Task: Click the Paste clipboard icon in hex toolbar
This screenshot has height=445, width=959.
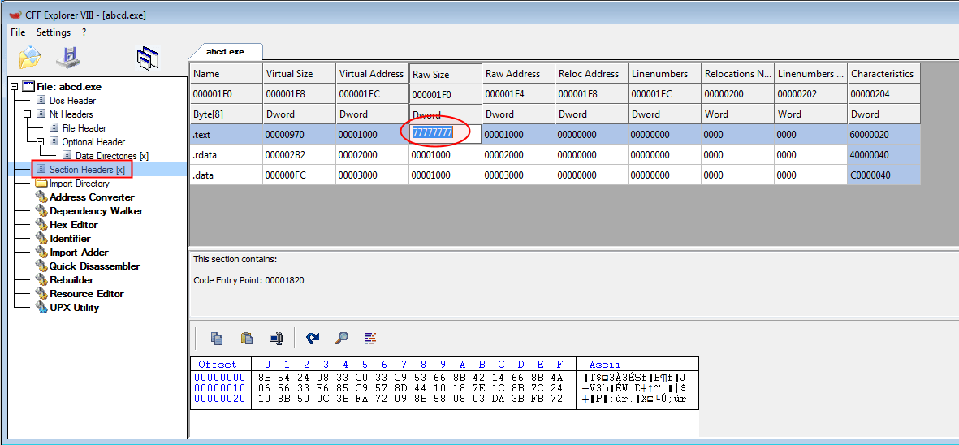Action: pos(247,338)
